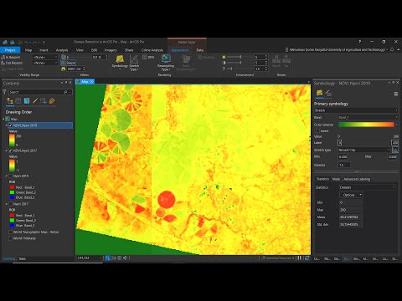Click the Out Beyond visibility range icon
402x301 pixels.
[3, 63]
